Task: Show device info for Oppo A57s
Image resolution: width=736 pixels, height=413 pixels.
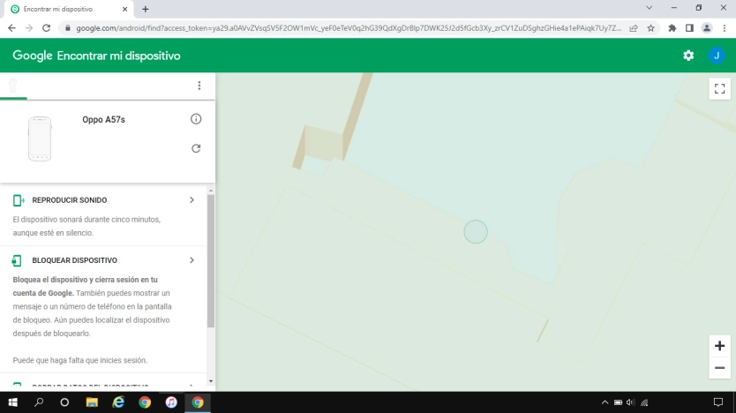Action: click(x=196, y=119)
